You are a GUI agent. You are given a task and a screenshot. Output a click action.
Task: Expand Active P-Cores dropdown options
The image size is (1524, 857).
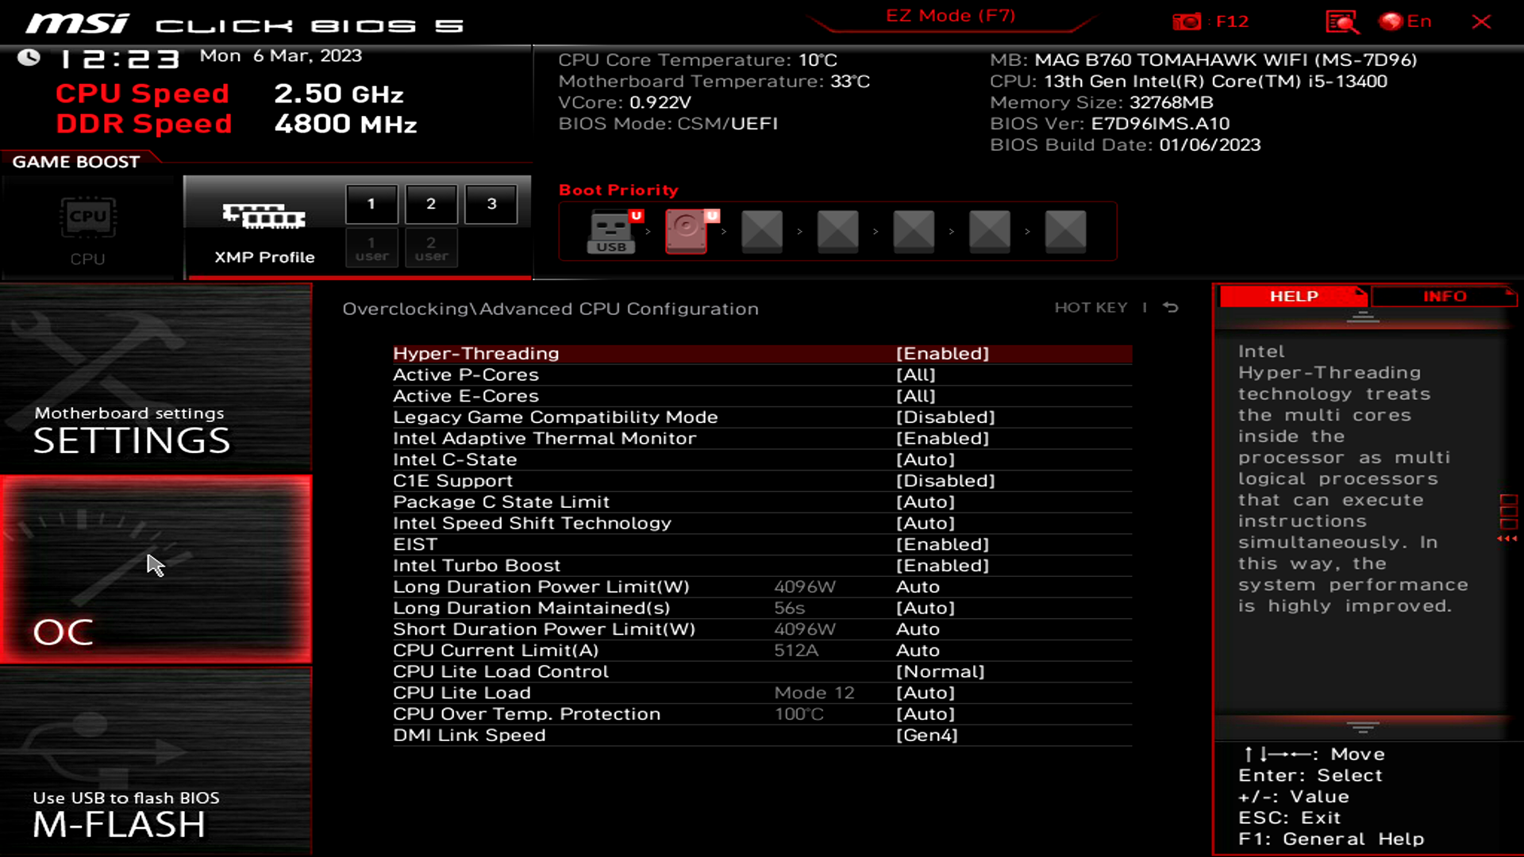(916, 375)
